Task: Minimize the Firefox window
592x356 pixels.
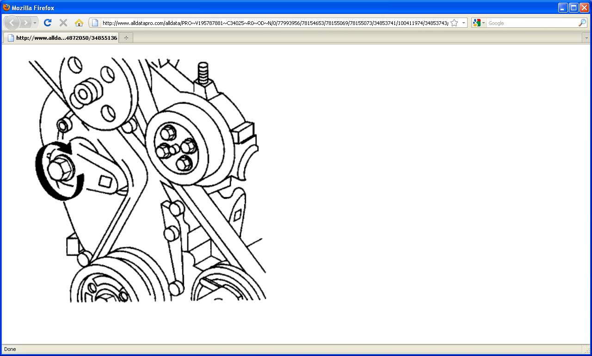Action: [563, 7]
